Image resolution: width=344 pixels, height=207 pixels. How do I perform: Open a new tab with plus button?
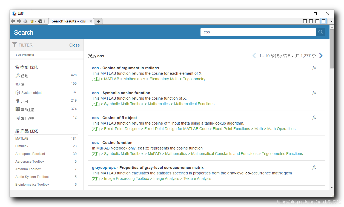(98, 21)
